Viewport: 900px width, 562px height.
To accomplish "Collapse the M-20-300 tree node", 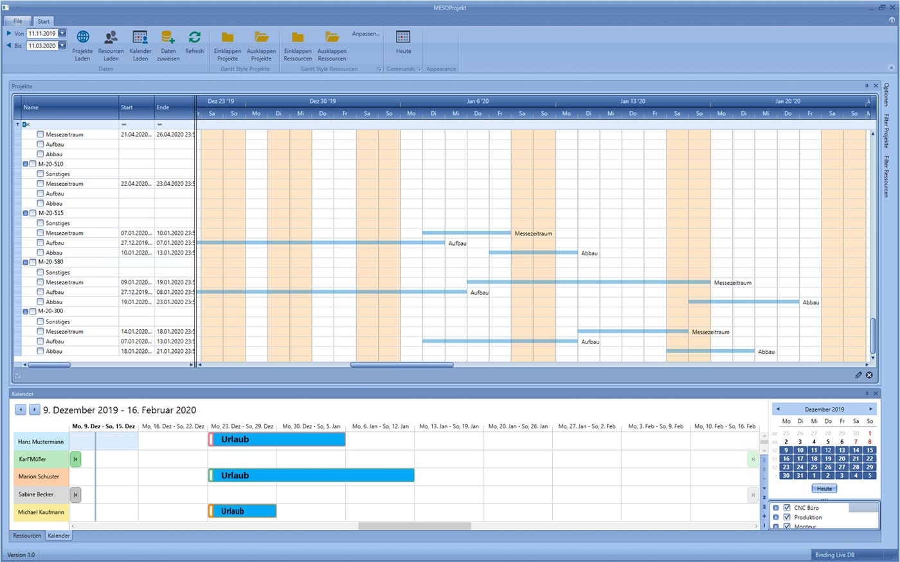I will point(26,311).
